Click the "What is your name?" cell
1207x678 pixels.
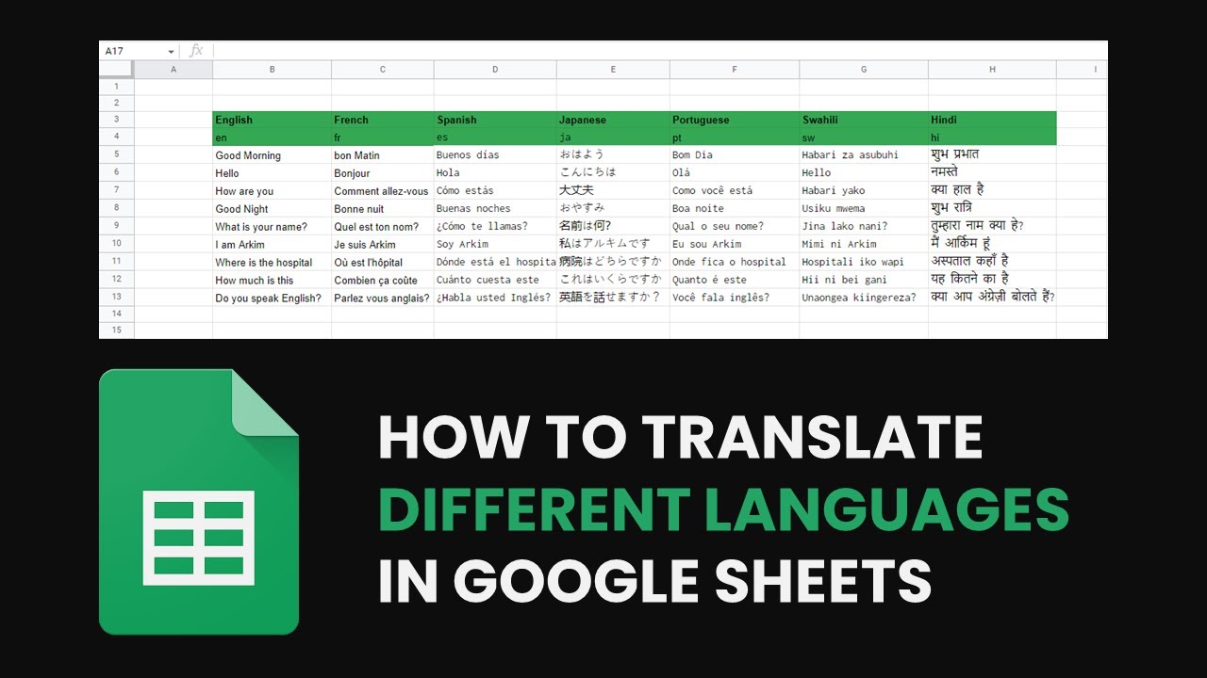[272, 227]
